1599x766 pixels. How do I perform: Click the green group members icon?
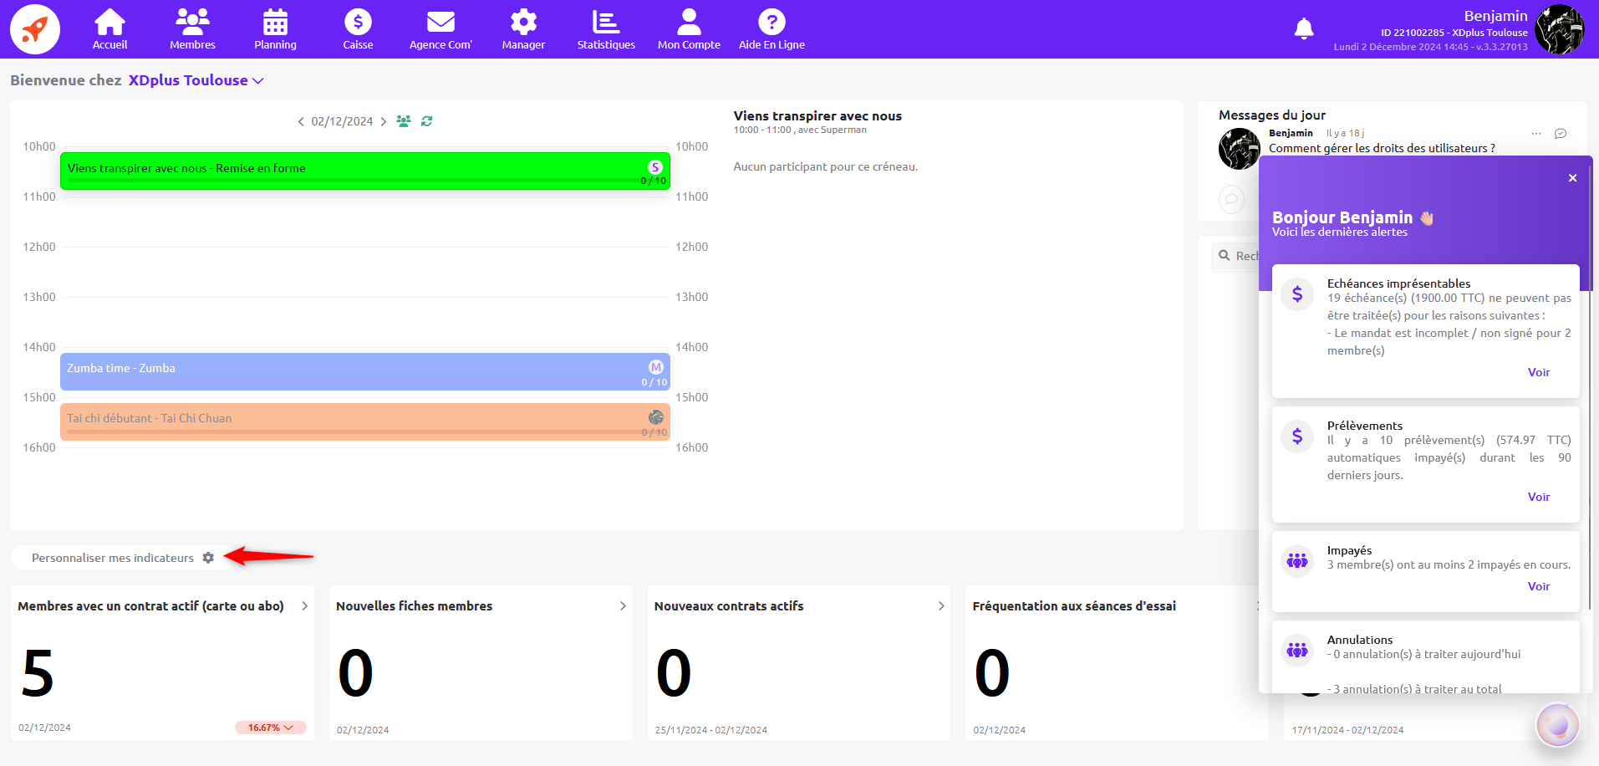click(404, 121)
